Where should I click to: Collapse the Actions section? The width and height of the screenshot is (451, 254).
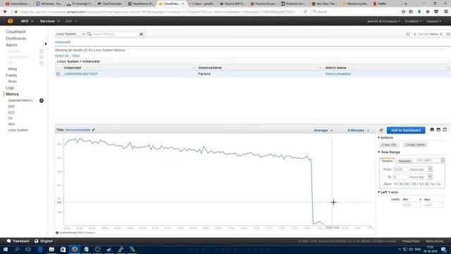(x=385, y=138)
